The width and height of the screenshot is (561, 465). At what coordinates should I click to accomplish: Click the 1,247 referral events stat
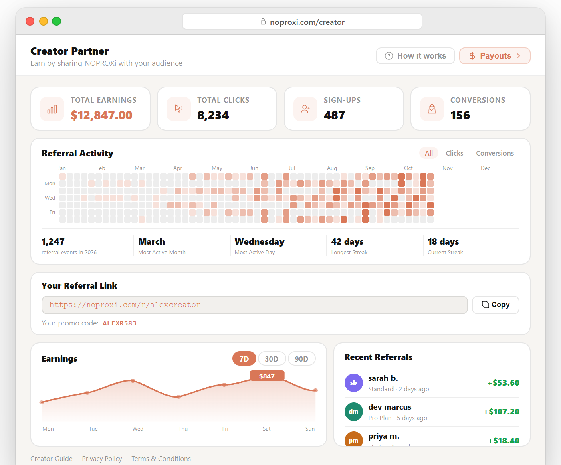click(x=53, y=242)
